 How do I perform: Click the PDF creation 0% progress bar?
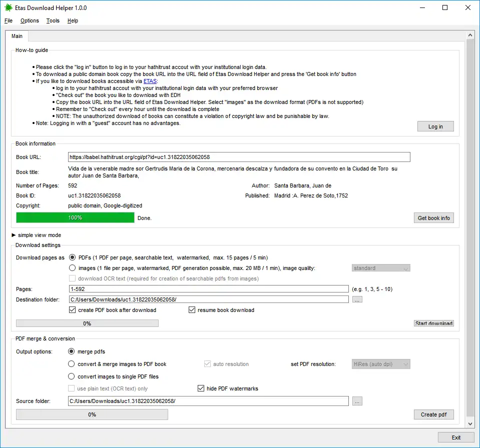tap(92, 414)
